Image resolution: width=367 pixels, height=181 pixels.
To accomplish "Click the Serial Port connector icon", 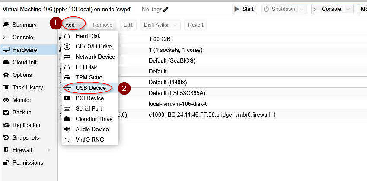I will pos(67,108).
